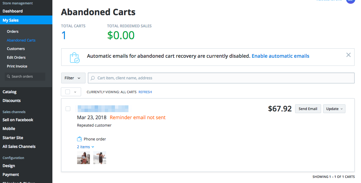Open the first cart item thumbnail

pos(83,158)
